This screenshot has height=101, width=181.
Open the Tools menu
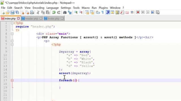(x=76, y=8)
